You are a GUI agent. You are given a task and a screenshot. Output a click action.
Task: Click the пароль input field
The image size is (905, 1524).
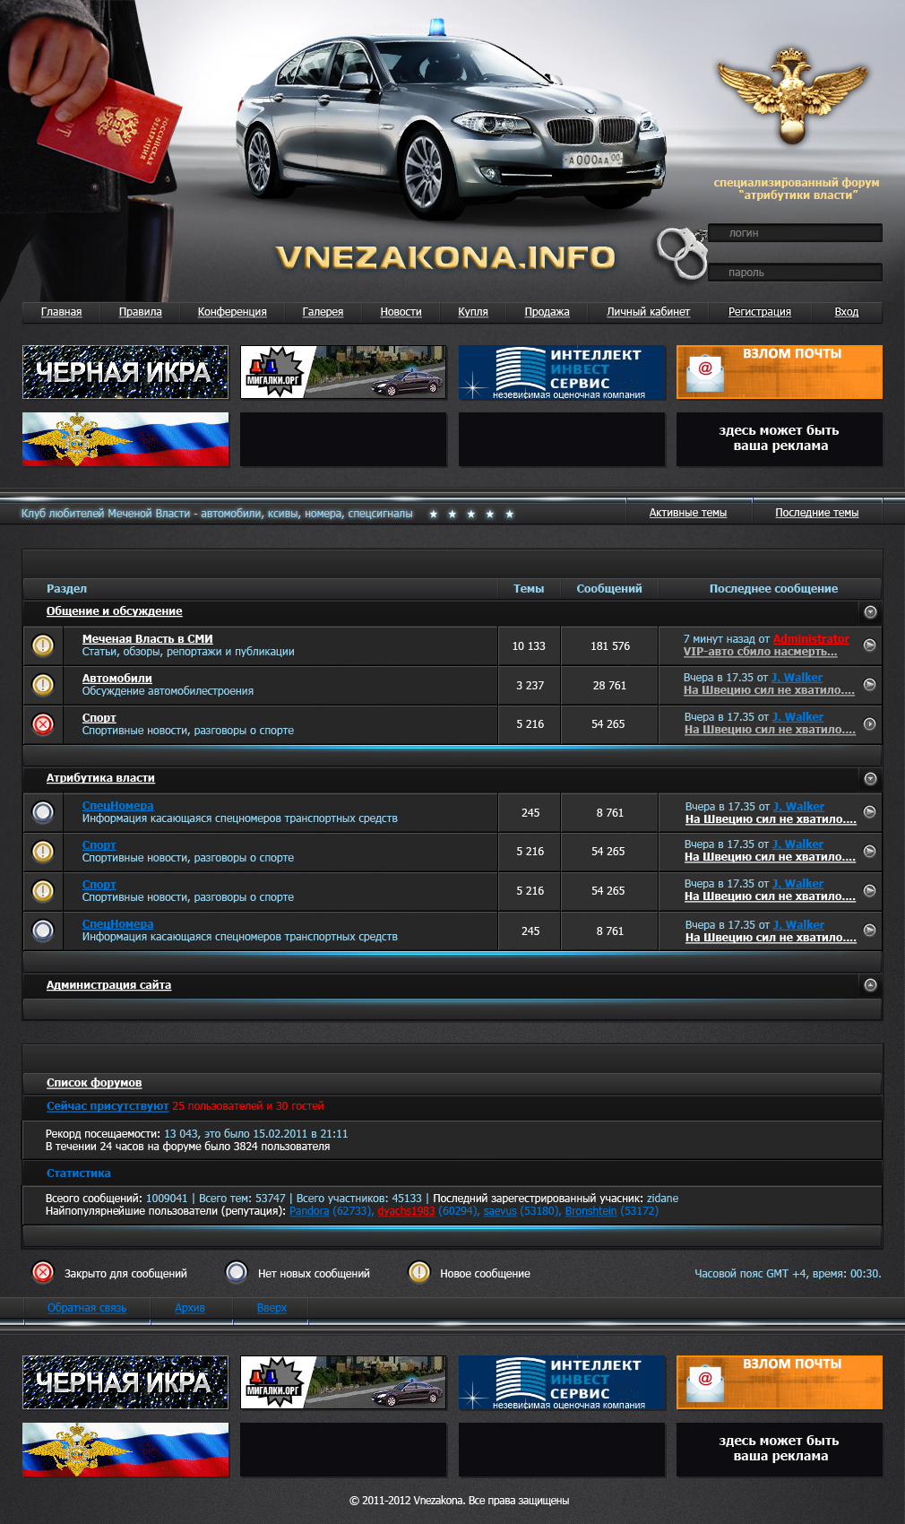pyautogui.click(x=795, y=273)
